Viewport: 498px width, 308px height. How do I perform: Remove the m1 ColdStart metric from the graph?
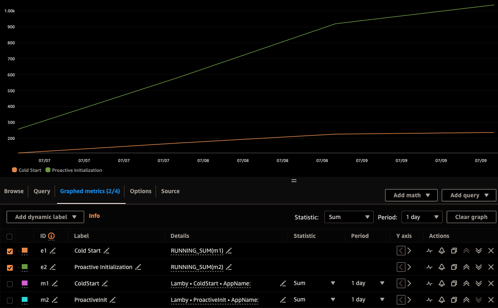491,283
